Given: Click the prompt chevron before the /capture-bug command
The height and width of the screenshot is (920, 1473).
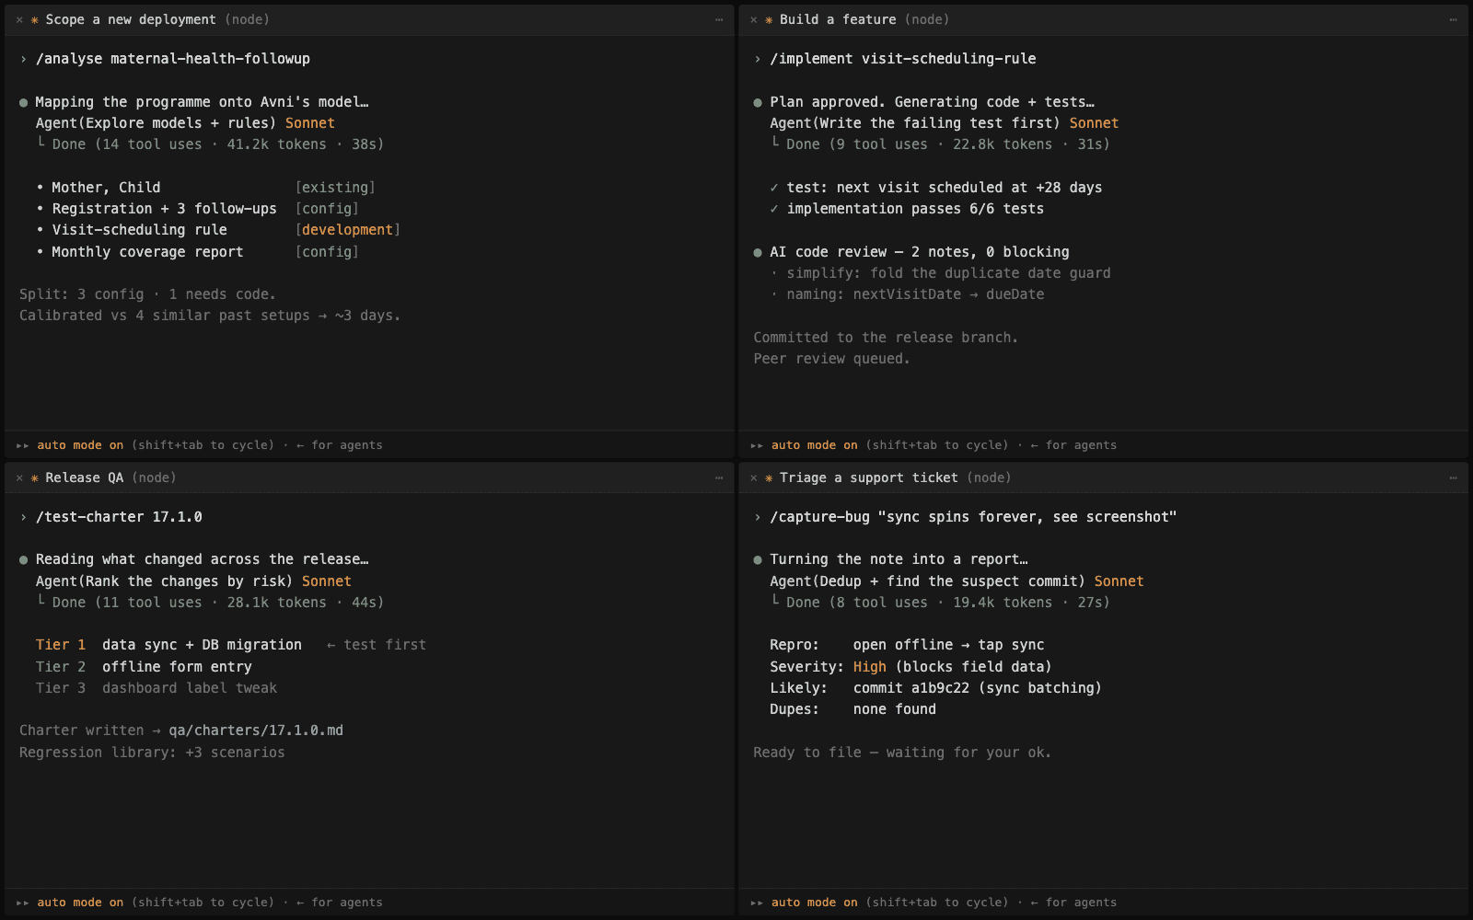Looking at the screenshot, I should pyautogui.click(x=758, y=517).
